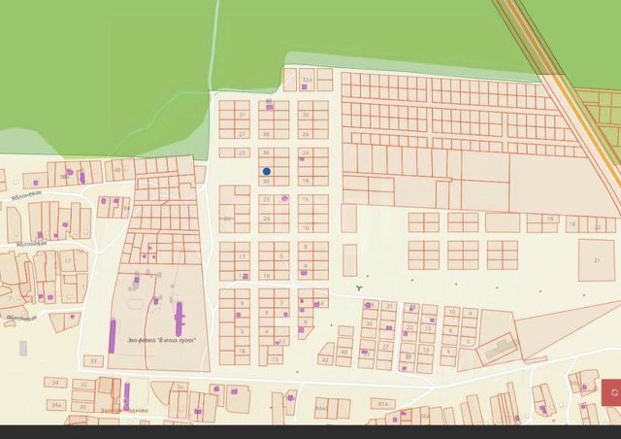This screenshot has height=439, width=621.
Task: Click the parcel labeled 85а
Action: point(382,404)
